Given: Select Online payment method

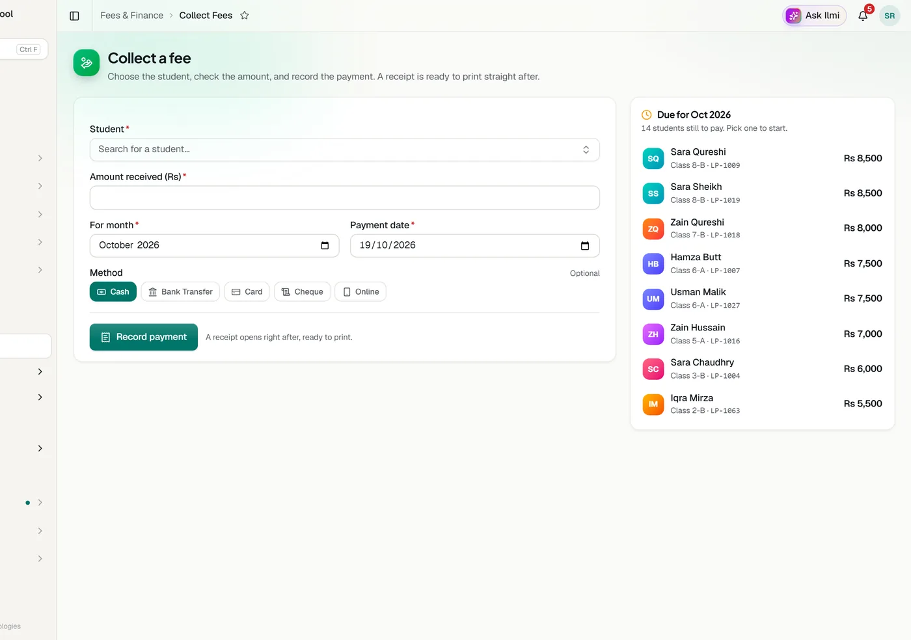Looking at the screenshot, I should click(x=360, y=292).
